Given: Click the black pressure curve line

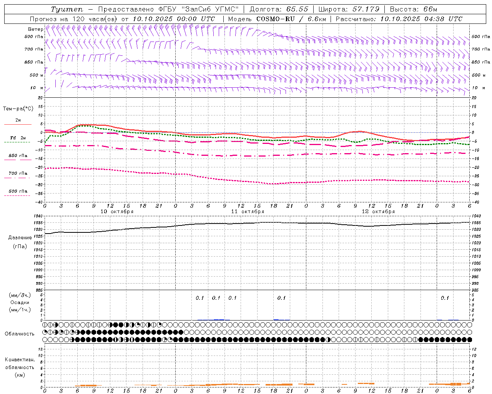Looking at the screenshot, I should pos(258,223).
